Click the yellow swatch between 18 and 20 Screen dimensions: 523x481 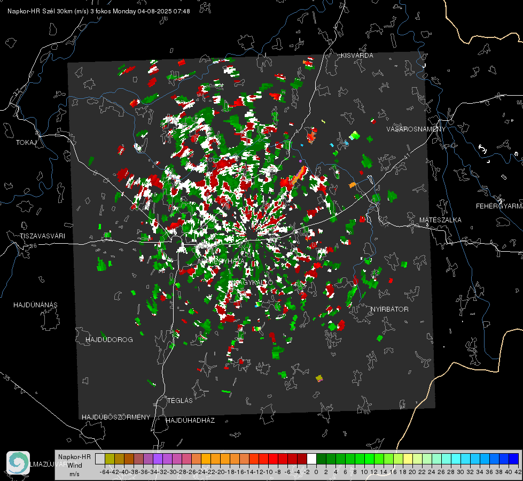[408, 459]
